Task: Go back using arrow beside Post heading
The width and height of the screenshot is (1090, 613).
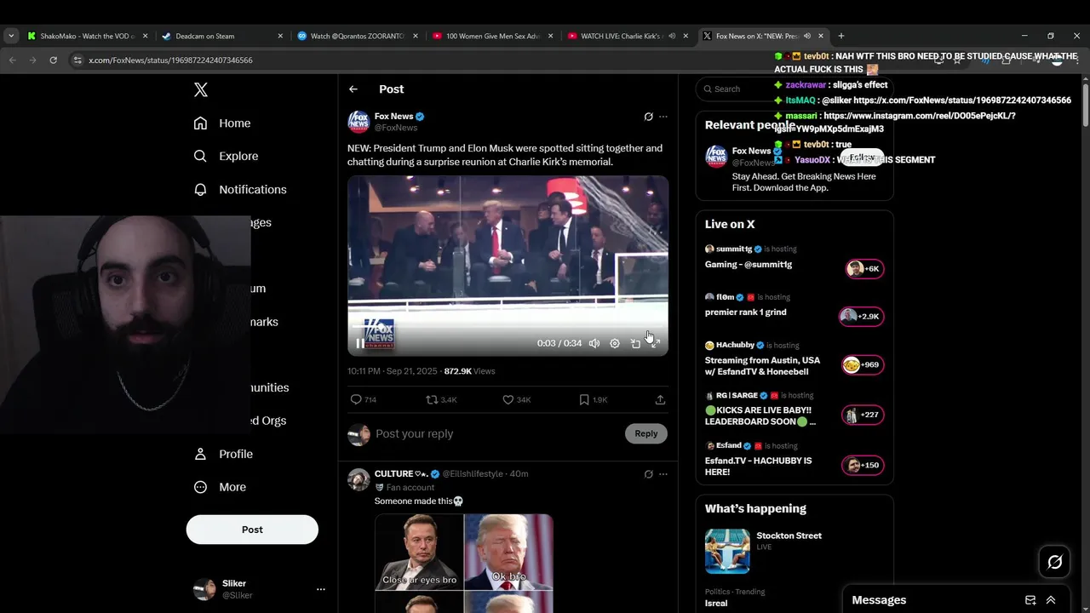Action: point(353,89)
